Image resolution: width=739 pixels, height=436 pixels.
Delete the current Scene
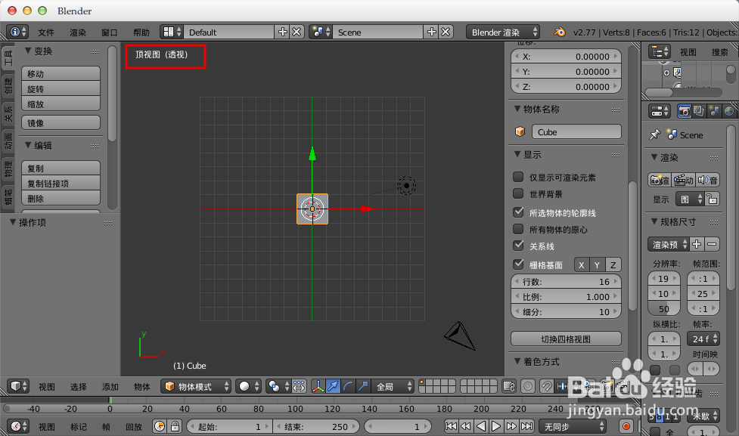point(446,32)
